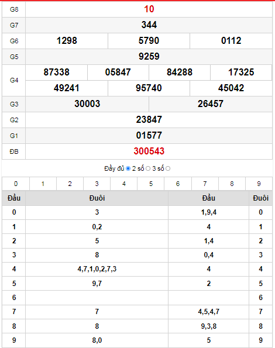Screen dimensions: 275x348
Task: Click the G8 prize number 10
Action: [149, 9]
